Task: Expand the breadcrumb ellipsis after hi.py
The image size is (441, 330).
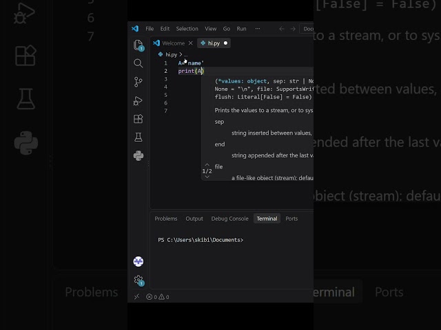Action: click(185, 55)
